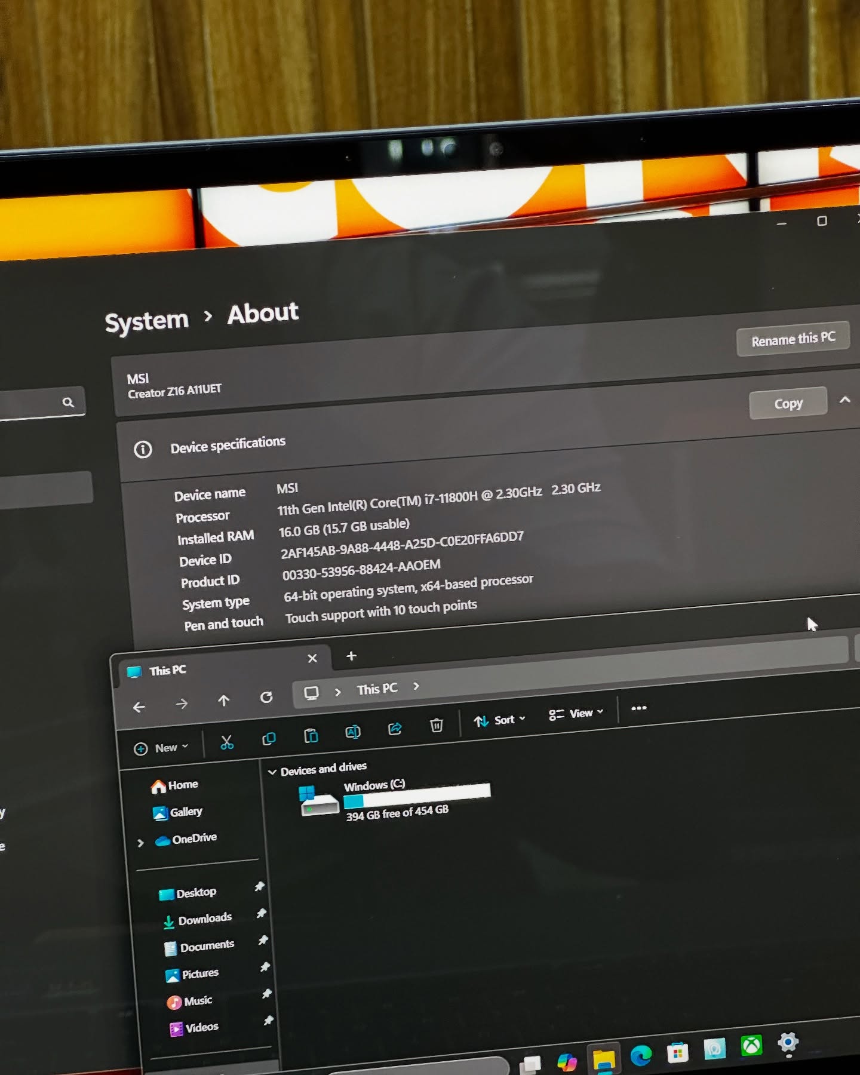Expand the New item dropdown
This screenshot has width=860, height=1075.
(x=161, y=748)
